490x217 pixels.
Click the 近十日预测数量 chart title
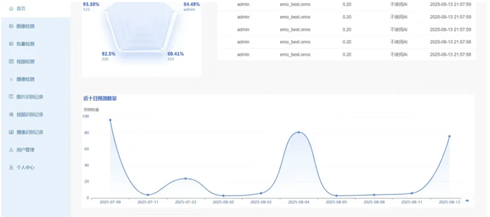100,98
